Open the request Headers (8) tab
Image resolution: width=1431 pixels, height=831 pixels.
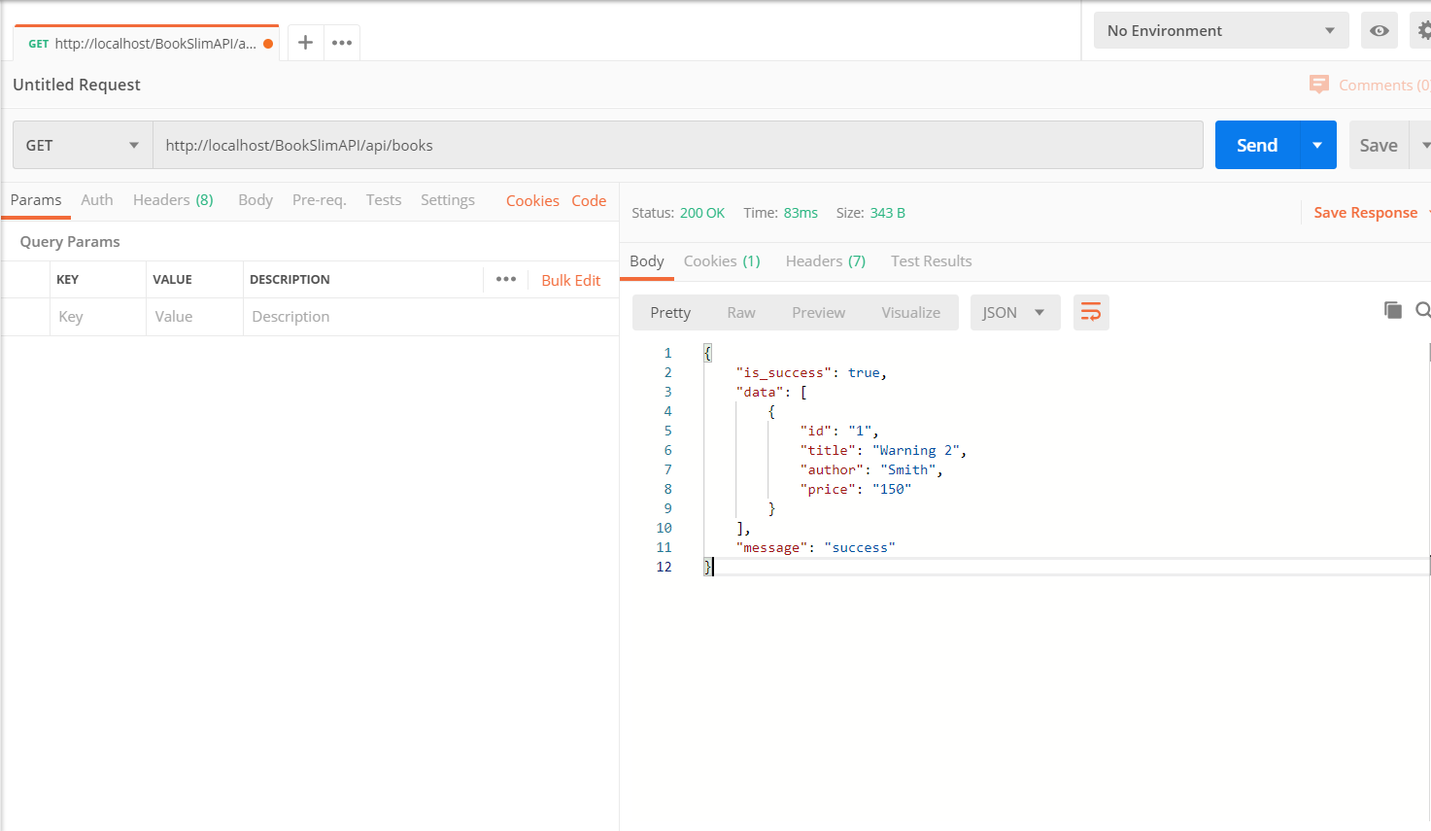click(173, 199)
